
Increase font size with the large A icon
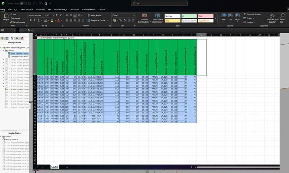56,15
